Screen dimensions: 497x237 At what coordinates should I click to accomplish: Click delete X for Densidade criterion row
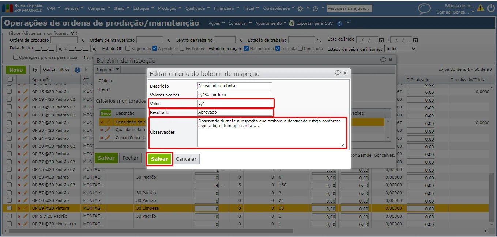[102, 122]
